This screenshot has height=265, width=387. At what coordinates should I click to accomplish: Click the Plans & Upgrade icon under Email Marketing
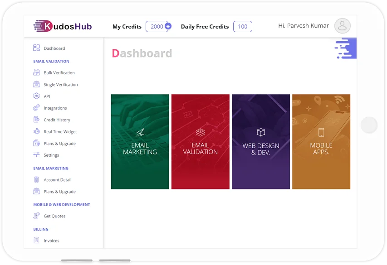(37, 191)
